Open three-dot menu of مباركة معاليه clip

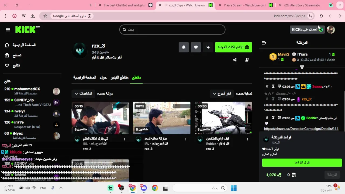pos(186,139)
